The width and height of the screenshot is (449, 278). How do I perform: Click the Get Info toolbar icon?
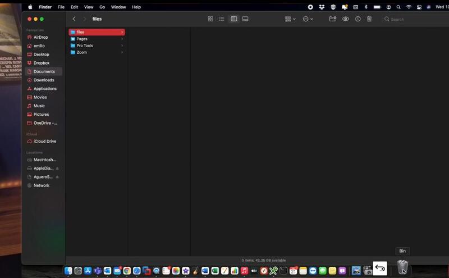click(x=358, y=19)
